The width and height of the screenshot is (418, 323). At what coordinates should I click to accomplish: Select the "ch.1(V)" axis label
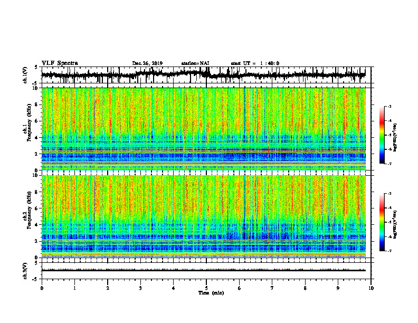click(25, 75)
